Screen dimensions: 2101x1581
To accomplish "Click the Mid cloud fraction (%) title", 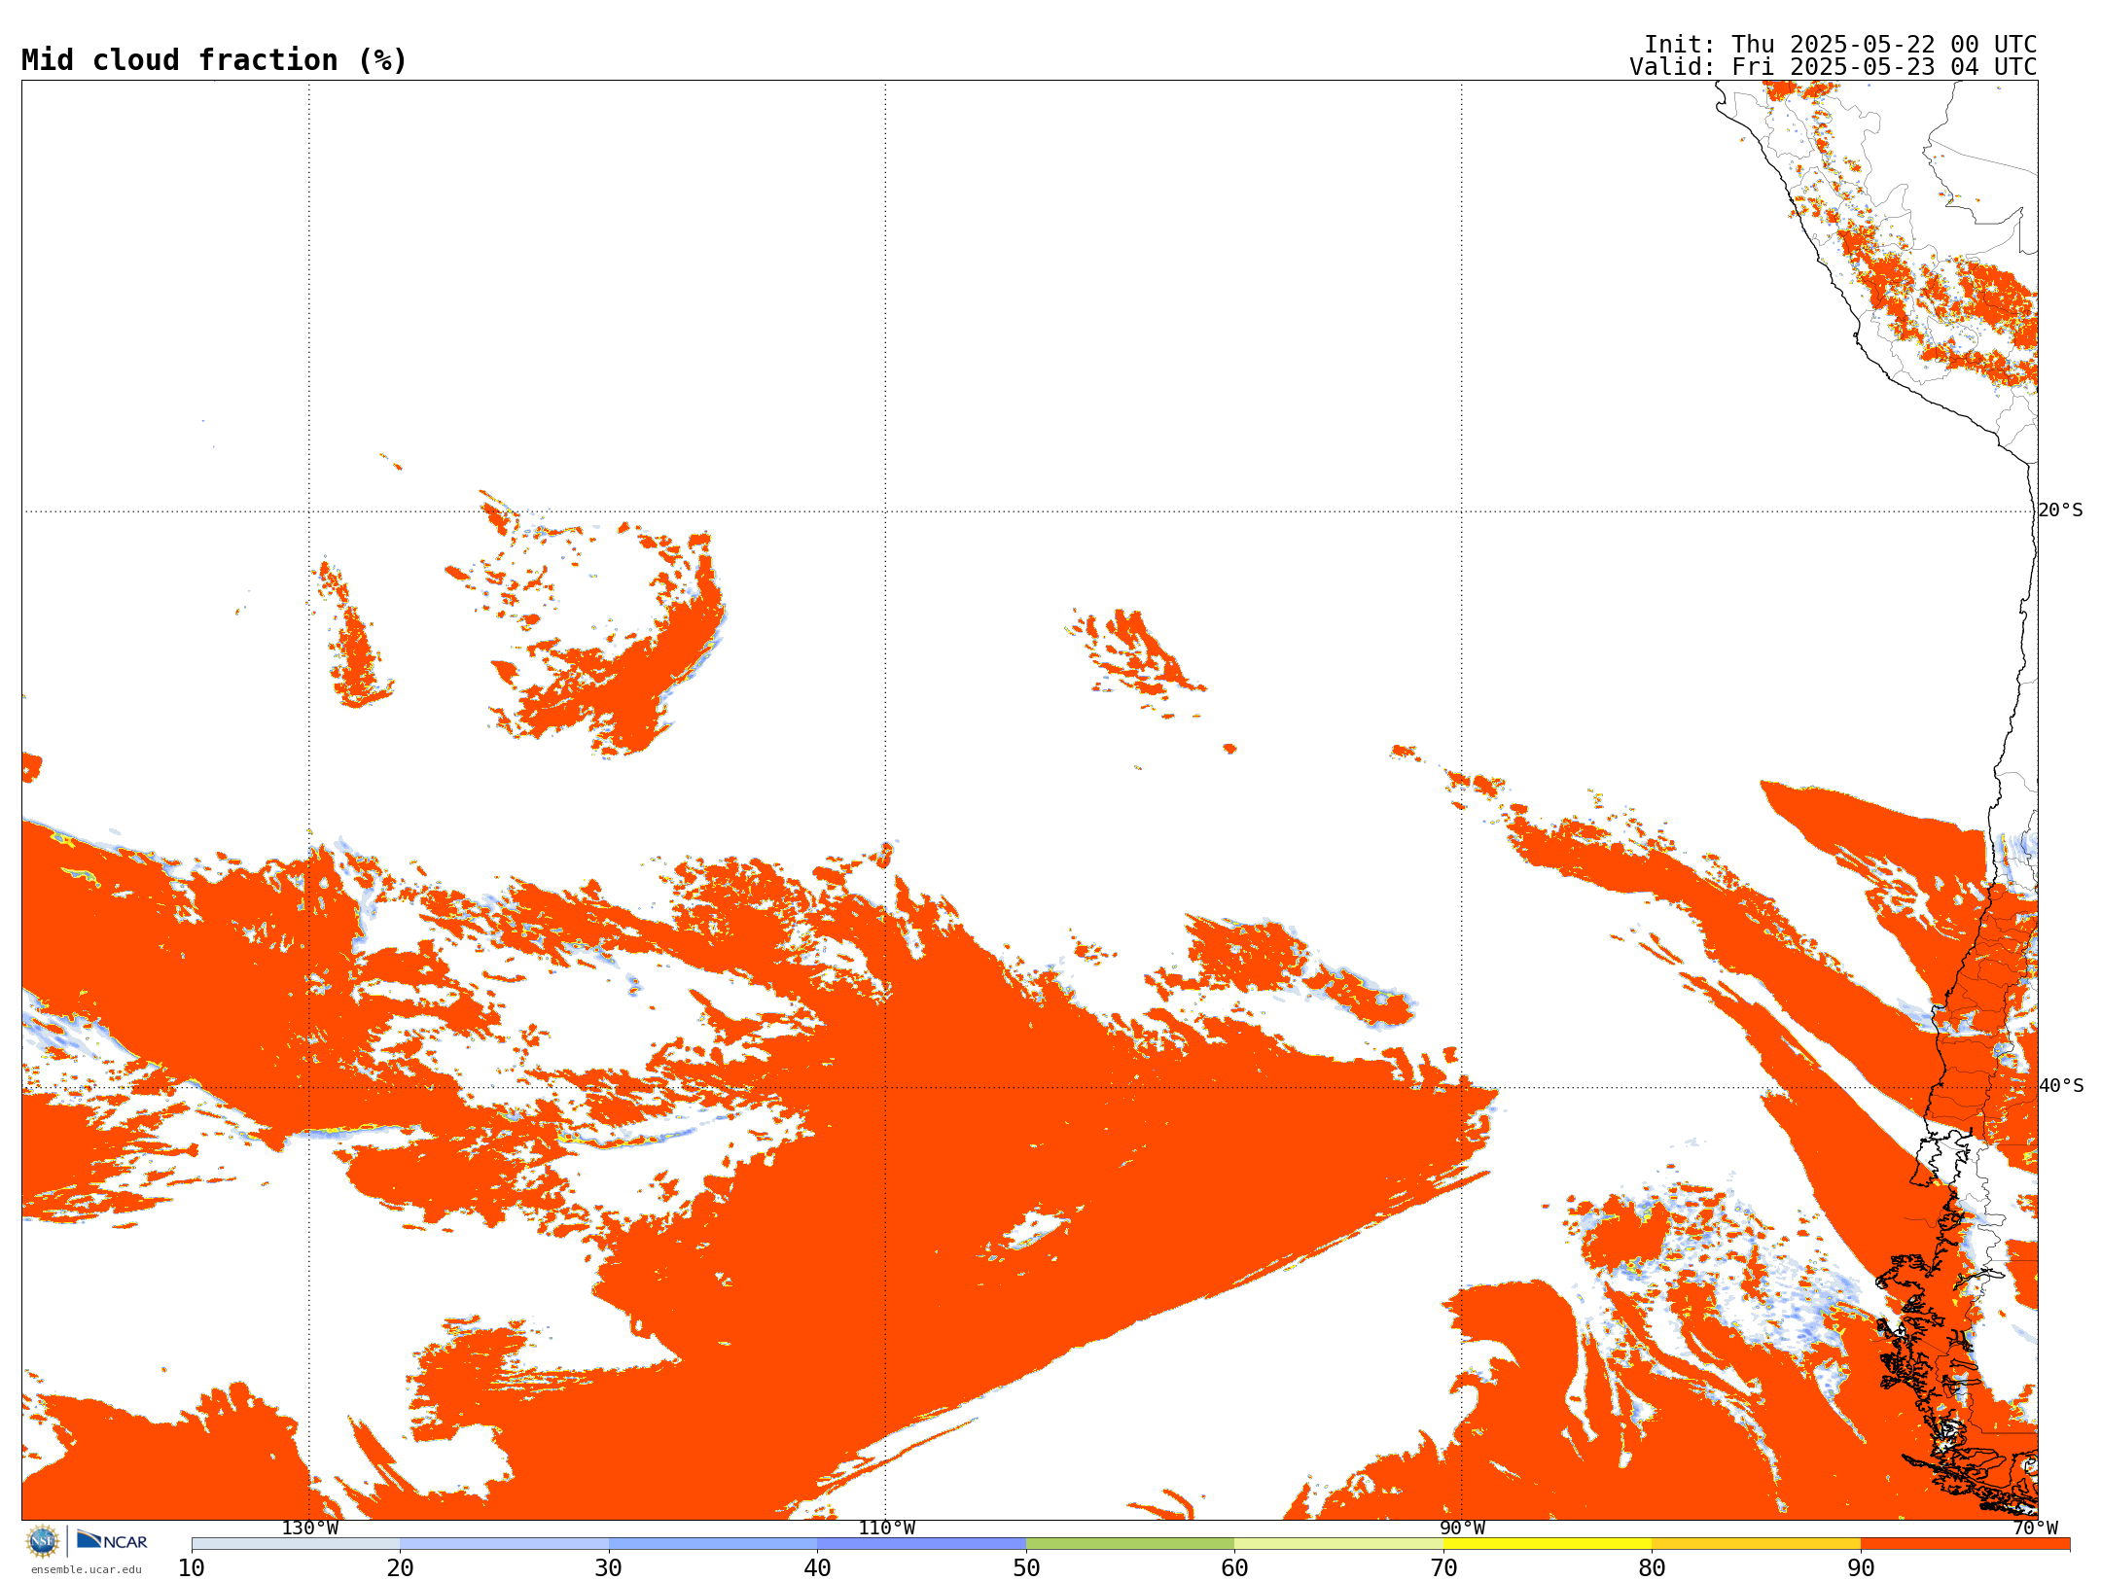I will tap(214, 60).
